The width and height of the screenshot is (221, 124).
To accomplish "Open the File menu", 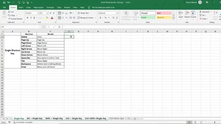I will (x=4, y=8).
